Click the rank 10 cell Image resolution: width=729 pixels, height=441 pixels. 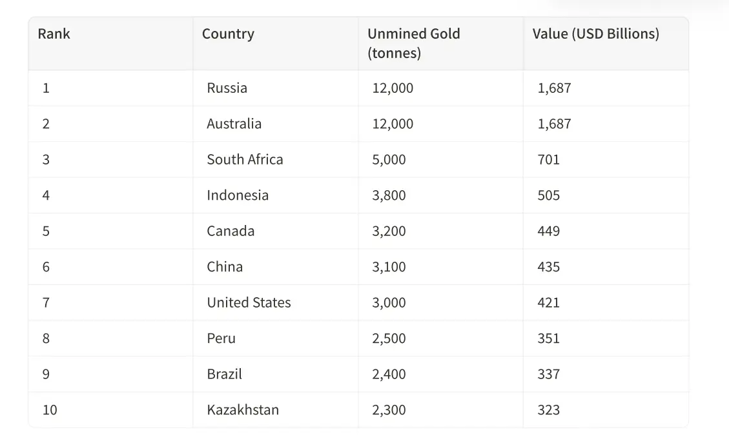point(50,410)
